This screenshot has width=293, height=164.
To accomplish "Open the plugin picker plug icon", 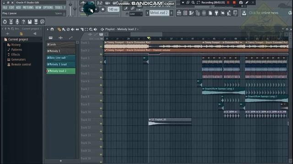I will (217, 13).
